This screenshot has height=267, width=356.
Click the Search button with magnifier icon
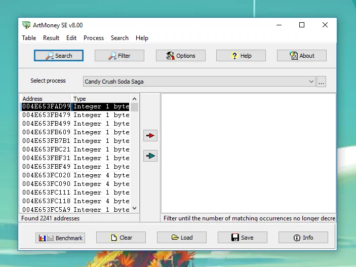59,56
